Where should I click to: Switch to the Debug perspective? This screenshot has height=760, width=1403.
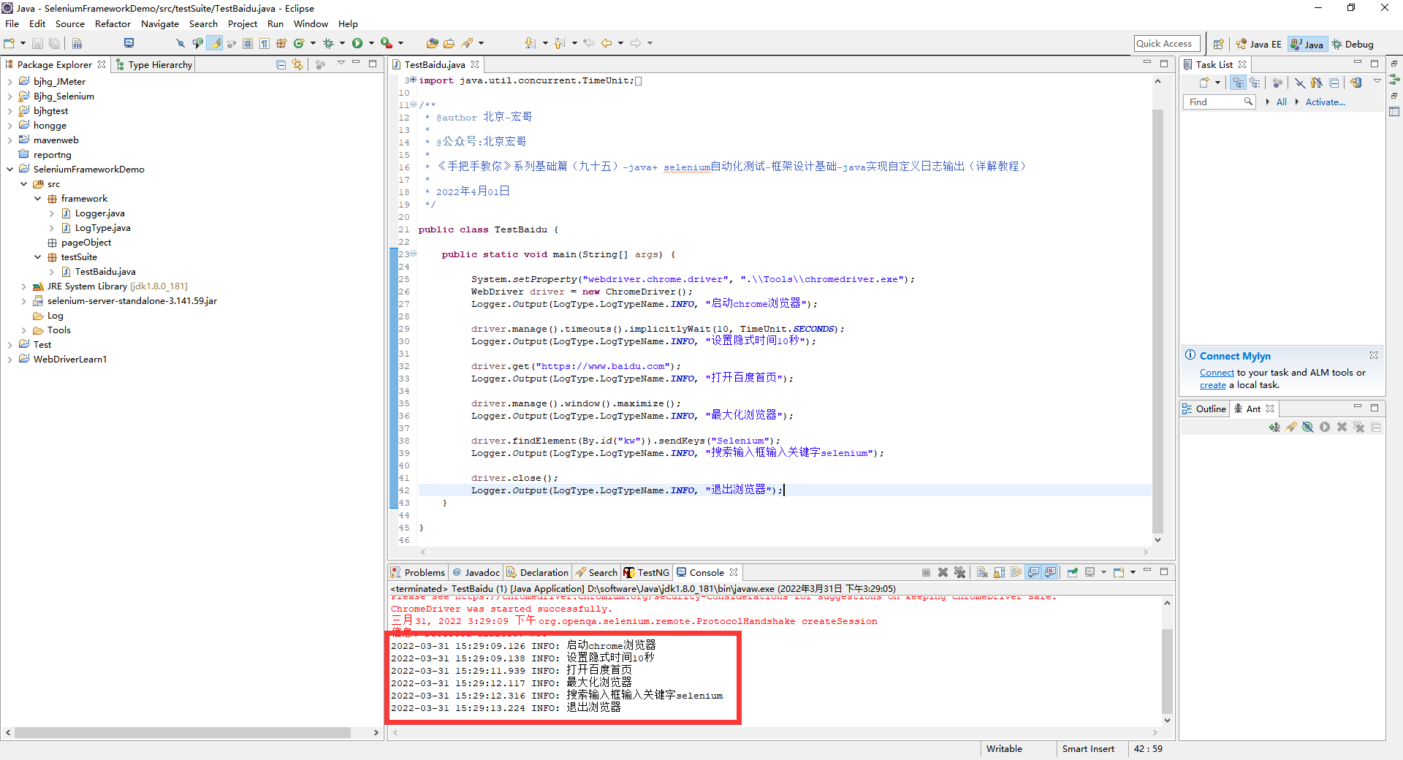pyautogui.click(x=1353, y=44)
